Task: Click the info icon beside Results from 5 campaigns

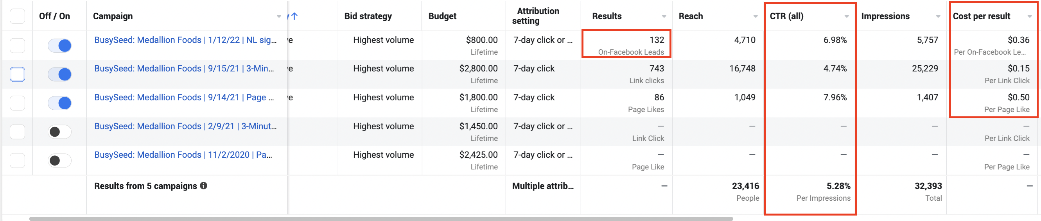Action: point(204,185)
